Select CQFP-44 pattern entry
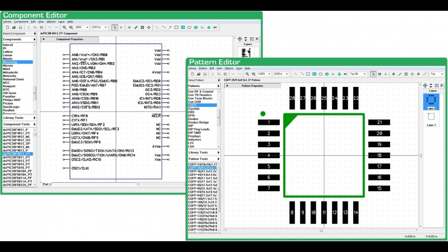The image size is (448, 252). [202, 175]
